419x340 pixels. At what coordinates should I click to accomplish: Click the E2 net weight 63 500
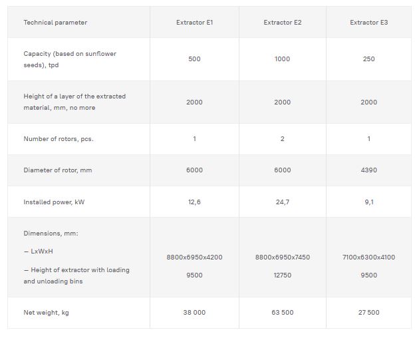click(282, 313)
